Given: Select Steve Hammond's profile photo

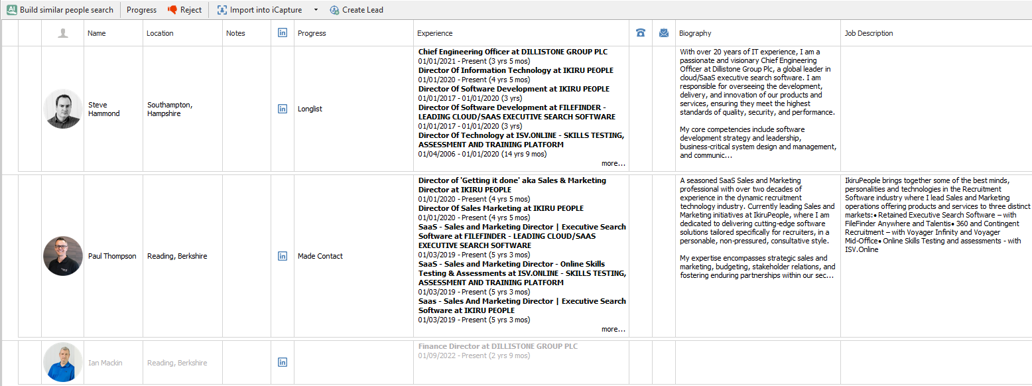Looking at the screenshot, I should tap(63, 109).
